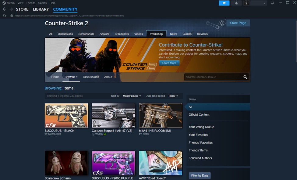Open the announcements megaphone icon
297x180 pixels.
pos(224,3)
